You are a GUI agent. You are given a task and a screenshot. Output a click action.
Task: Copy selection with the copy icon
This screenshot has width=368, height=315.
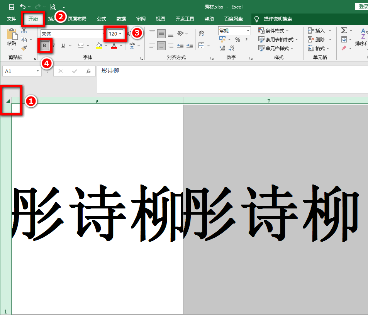(x=24, y=39)
